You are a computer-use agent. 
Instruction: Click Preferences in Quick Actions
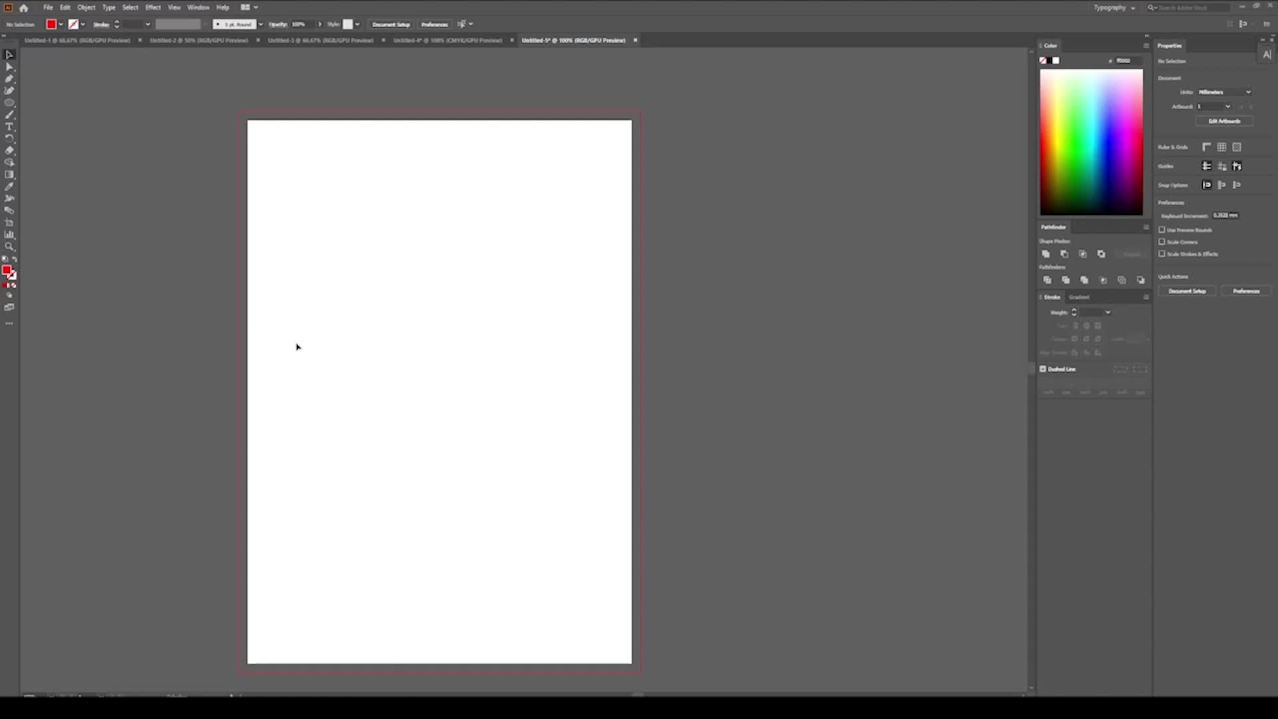pyautogui.click(x=1246, y=292)
